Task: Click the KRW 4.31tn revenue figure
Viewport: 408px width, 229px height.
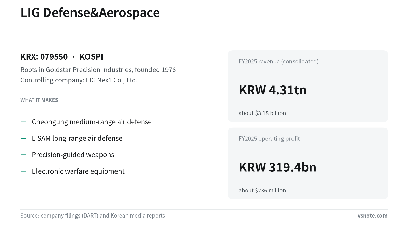Action: 273,90
